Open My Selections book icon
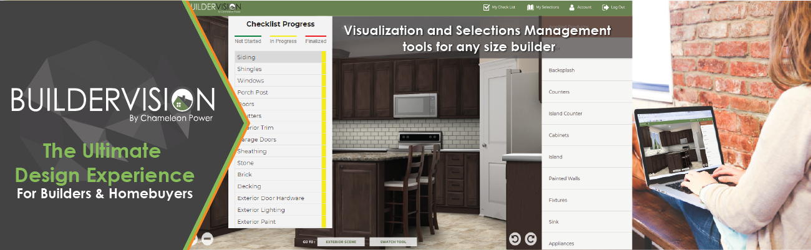The image size is (811, 250). (530, 7)
